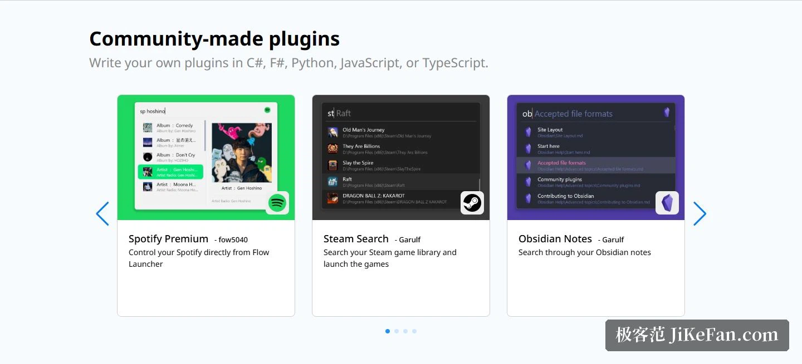Click 'Slay the Spire' result text
This screenshot has height=364, width=802.
coord(358,163)
